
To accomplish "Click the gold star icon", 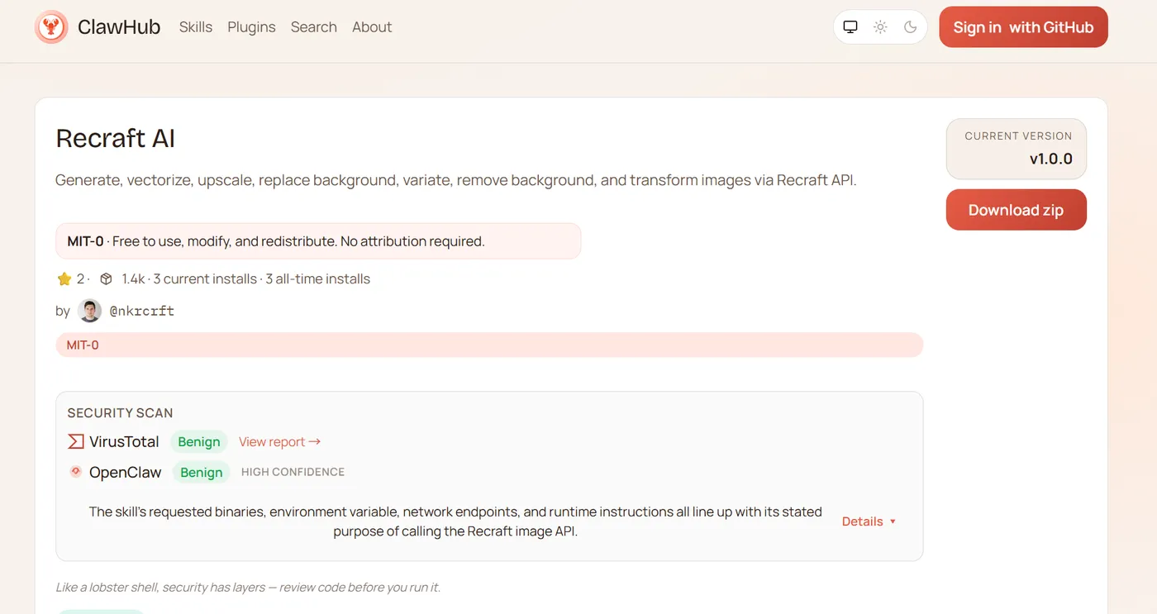I will 64,279.
